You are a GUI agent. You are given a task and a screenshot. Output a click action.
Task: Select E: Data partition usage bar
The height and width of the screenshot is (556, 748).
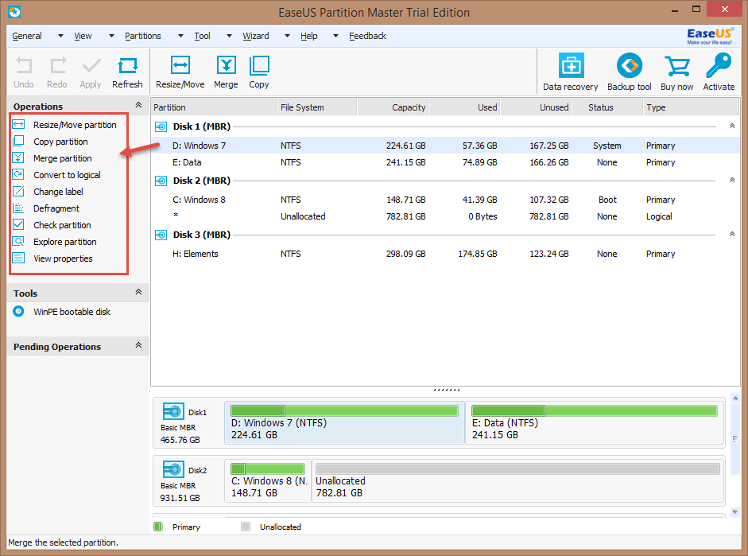coord(595,410)
